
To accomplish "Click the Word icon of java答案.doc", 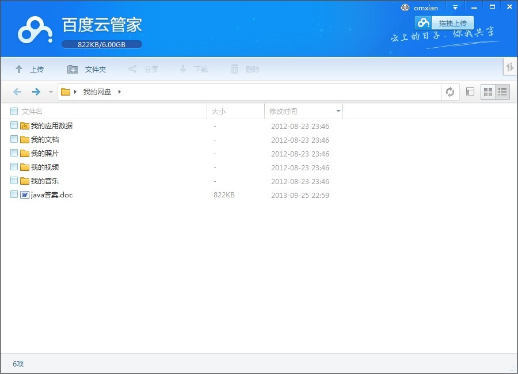I will click(24, 194).
